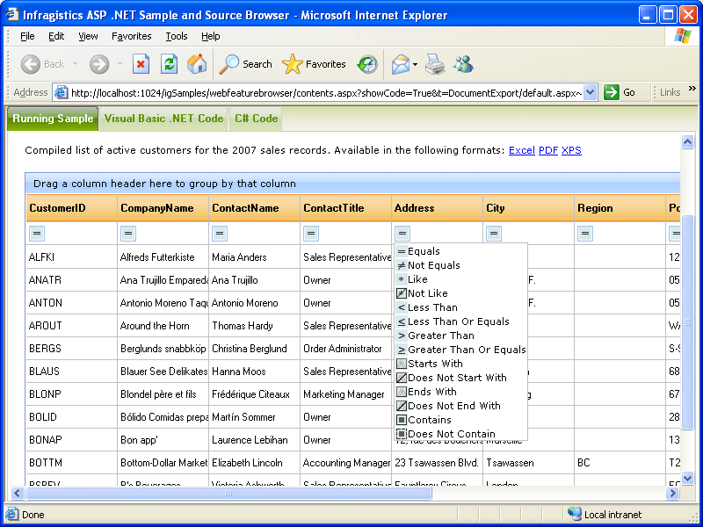Open browsing History

(x=367, y=63)
